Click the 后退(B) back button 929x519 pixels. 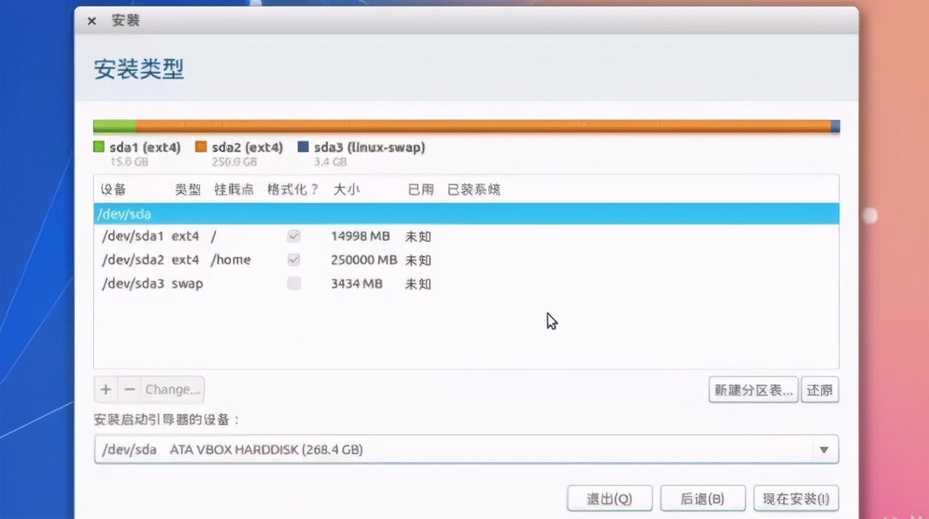point(702,499)
